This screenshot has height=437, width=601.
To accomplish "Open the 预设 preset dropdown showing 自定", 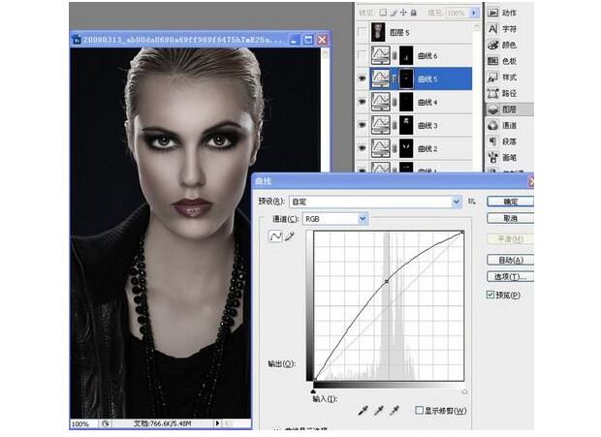I will pos(376,202).
